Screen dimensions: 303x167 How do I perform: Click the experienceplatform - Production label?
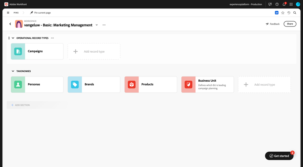(x=246, y=4)
